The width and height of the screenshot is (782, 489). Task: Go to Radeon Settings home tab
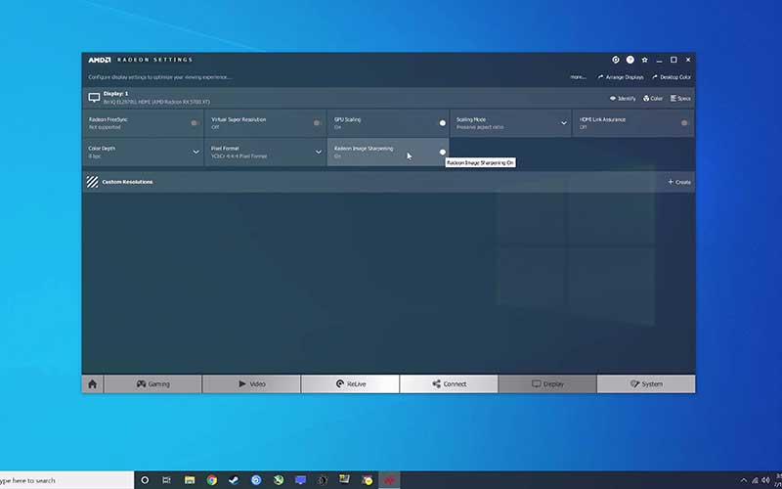[92, 384]
